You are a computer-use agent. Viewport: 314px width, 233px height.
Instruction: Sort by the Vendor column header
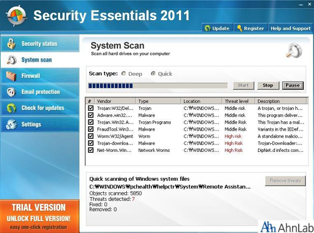tap(115, 101)
